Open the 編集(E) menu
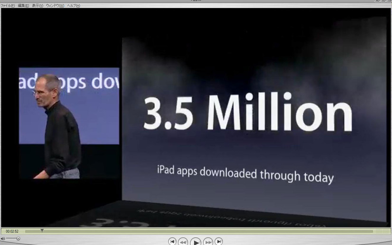Screen dimensions: 392x245 (23, 6)
